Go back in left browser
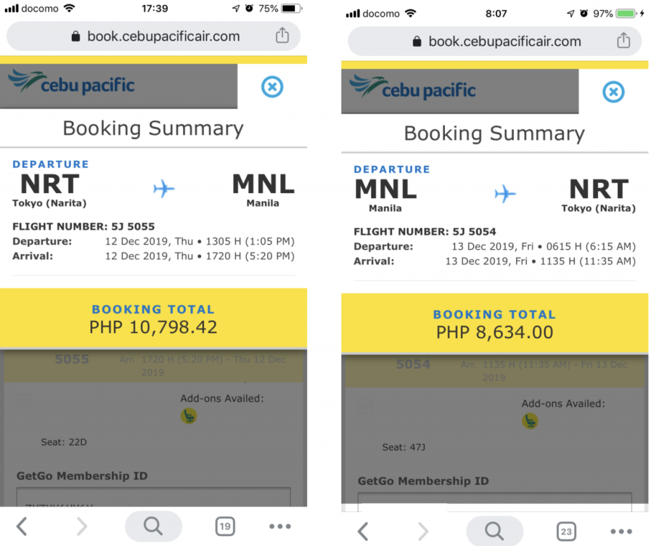The image size is (651, 546). tap(22, 526)
